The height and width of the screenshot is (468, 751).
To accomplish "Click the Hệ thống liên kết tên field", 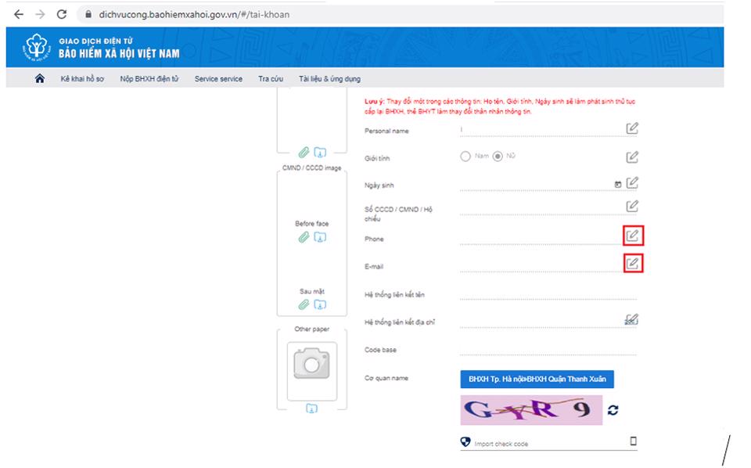I will [548, 293].
